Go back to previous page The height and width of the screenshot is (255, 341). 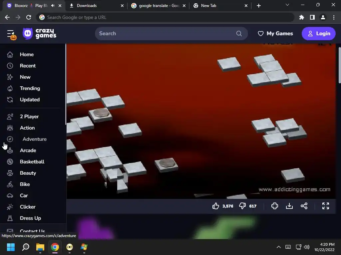(7, 17)
